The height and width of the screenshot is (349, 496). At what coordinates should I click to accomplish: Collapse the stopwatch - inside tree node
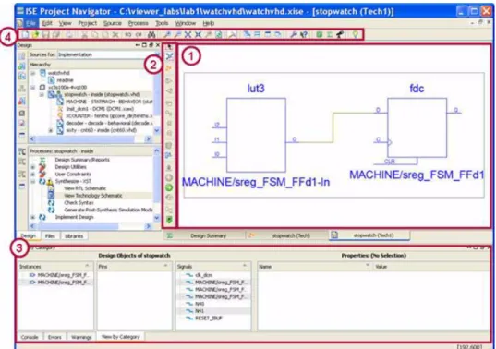tap(42, 94)
